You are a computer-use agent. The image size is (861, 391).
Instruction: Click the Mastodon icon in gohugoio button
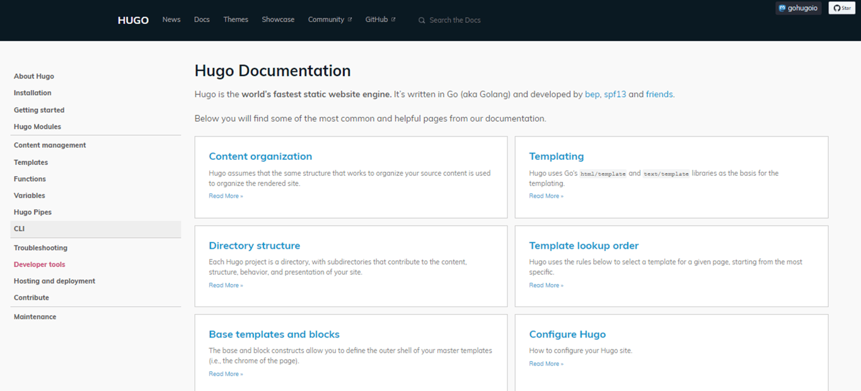click(782, 8)
